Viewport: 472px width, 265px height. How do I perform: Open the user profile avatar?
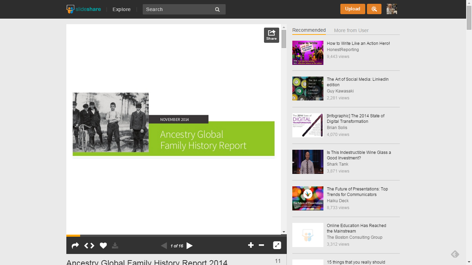click(391, 9)
